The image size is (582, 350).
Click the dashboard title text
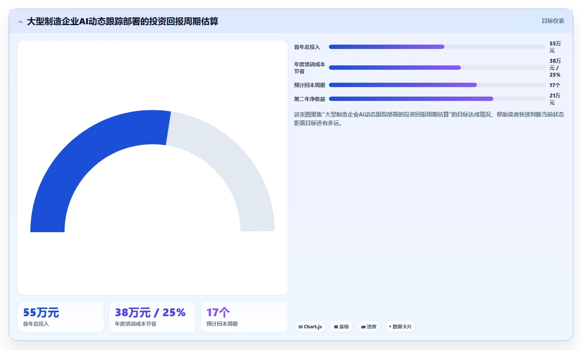click(122, 21)
